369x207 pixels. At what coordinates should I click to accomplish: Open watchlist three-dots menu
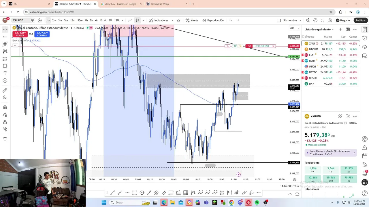355,29
